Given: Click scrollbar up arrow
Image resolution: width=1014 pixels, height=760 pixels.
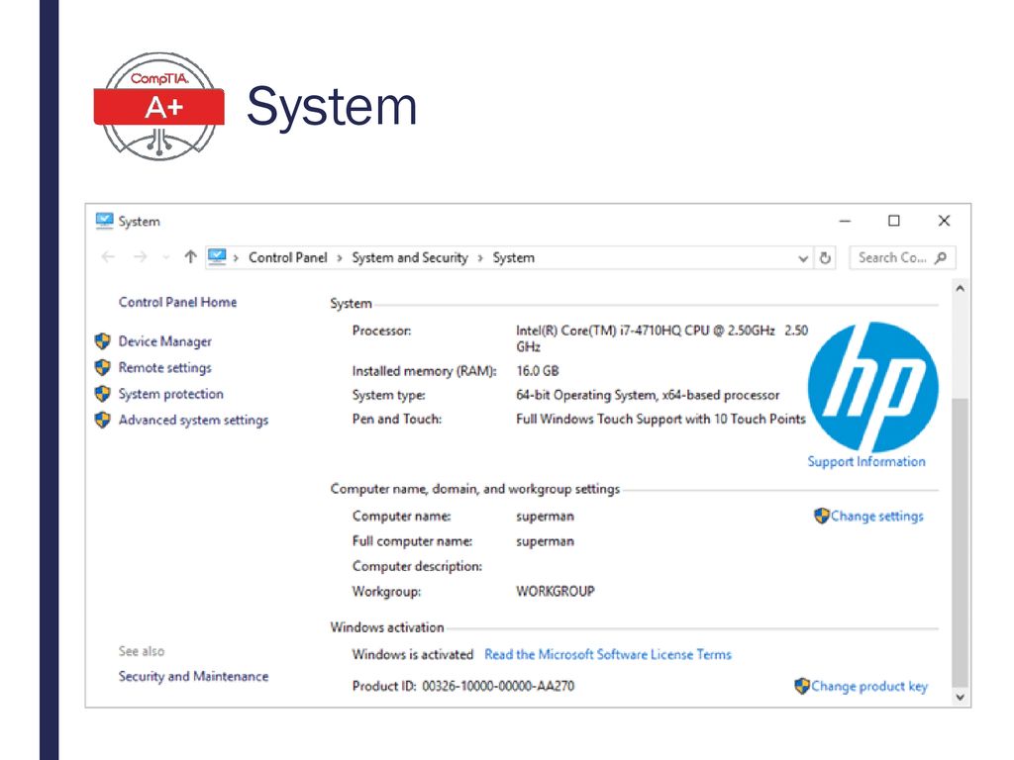Looking at the screenshot, I should (x=961, y=288).
